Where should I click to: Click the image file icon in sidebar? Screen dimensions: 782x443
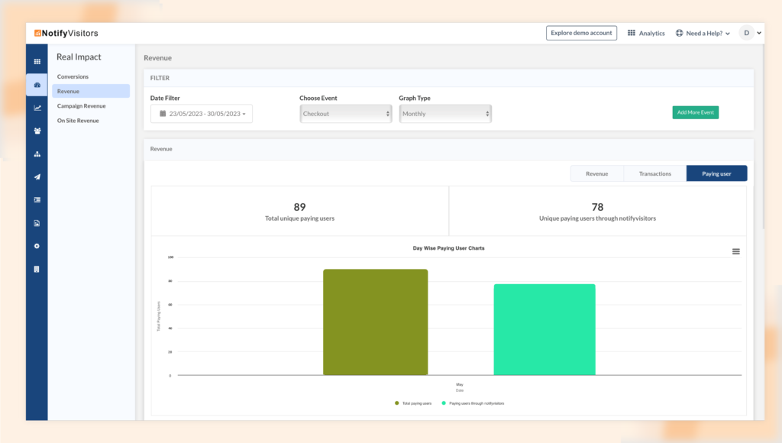pyautogui.click(x=37, y=223)
